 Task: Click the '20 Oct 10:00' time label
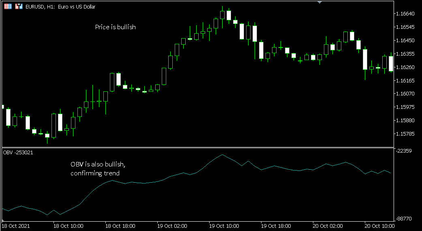click(379, 226)
